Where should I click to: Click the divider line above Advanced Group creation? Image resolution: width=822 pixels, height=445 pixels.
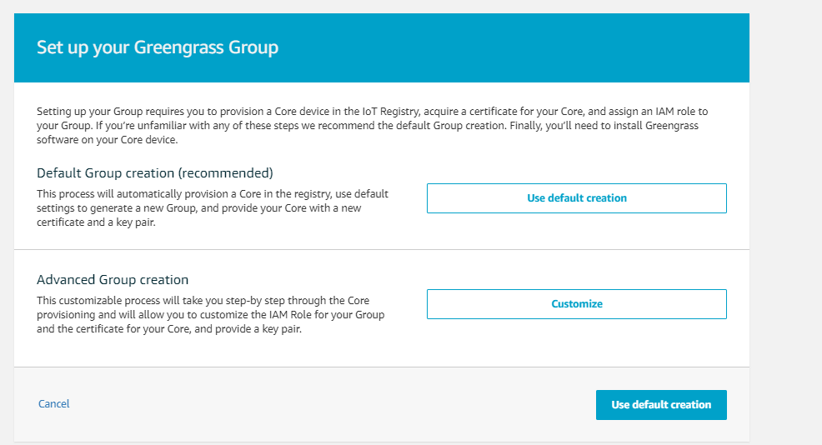click(x=382, y=249)
